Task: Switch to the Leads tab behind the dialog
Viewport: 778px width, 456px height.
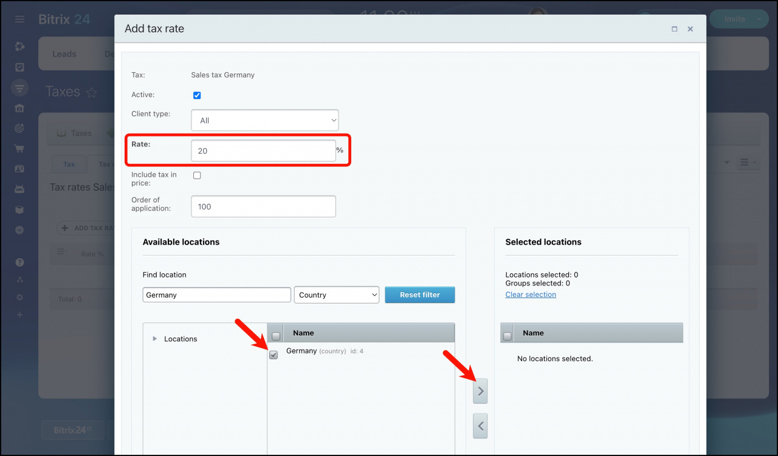Action: click(x=64, y=54)
